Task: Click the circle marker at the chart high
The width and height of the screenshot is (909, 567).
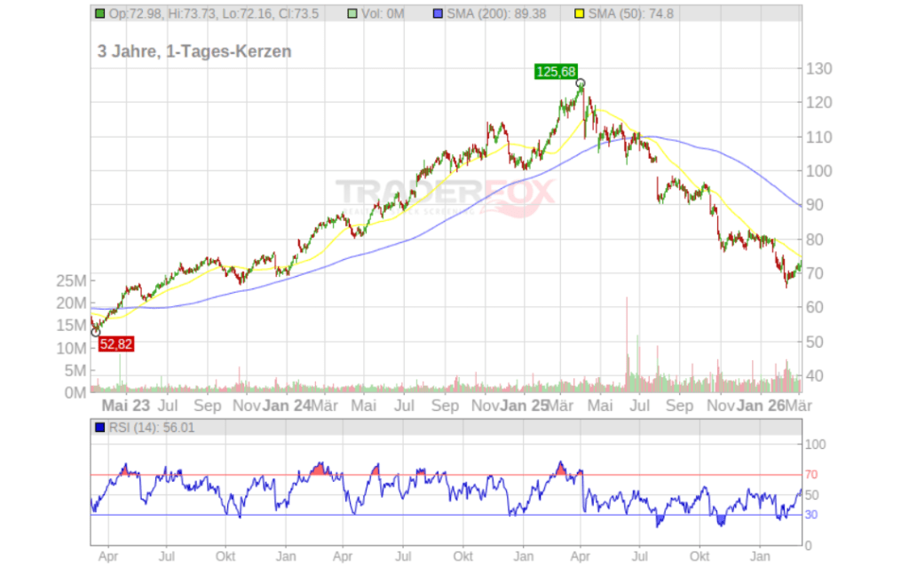Action: click(581, 83)
